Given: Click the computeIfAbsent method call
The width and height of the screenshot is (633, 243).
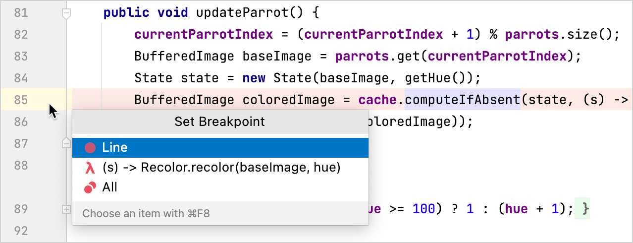Looking at the screenshot, I should point(462,100).
